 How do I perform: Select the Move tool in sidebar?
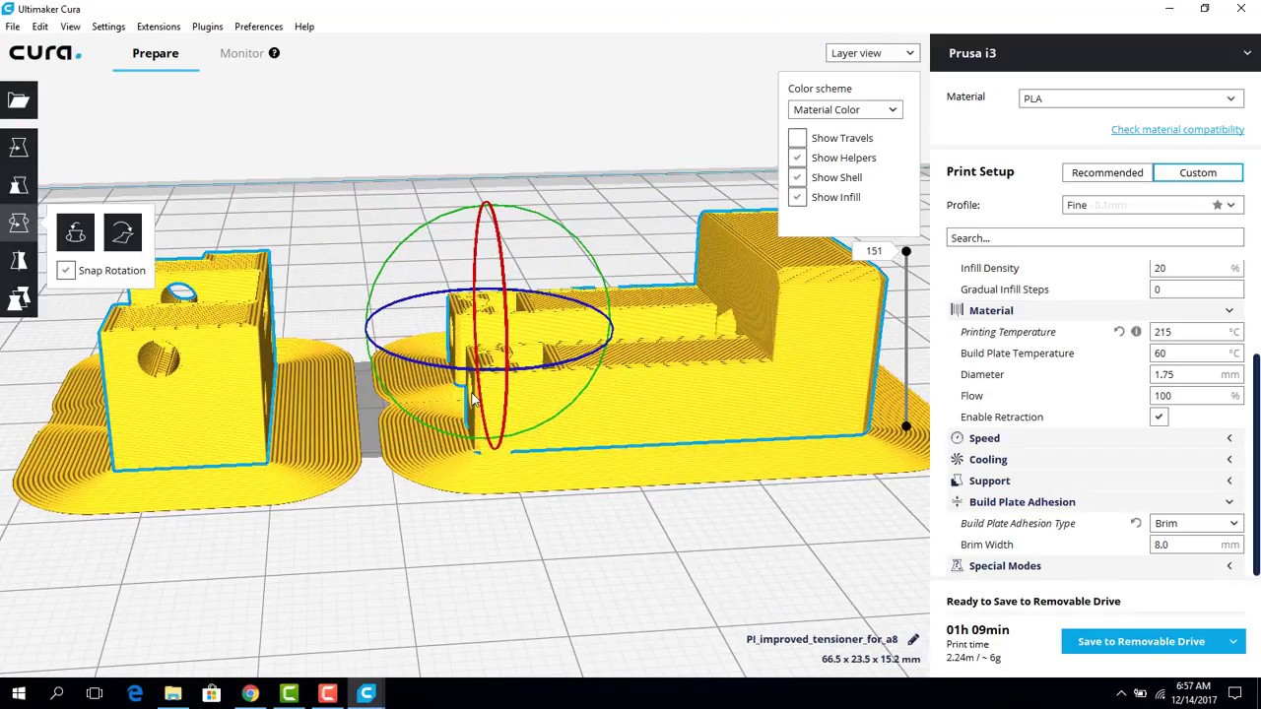[19, 148]
